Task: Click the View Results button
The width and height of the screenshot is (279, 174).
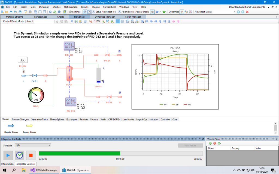Action: [190, 145]
